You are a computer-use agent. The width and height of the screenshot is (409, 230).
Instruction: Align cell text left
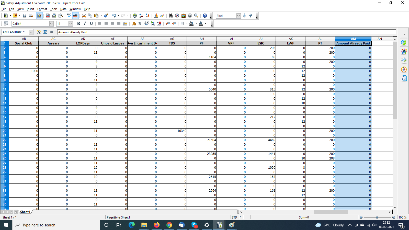click(x=100, y=24)
